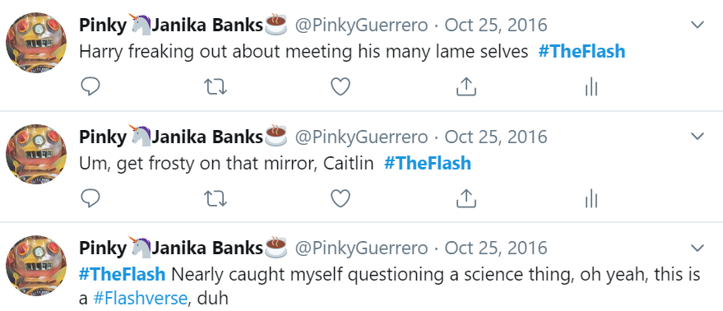This screenshot has width=723, height=311.
Task: Open #TheFlash hashtag in the Harry tweet
Action: pyautogui.click(x=582, y=51)
